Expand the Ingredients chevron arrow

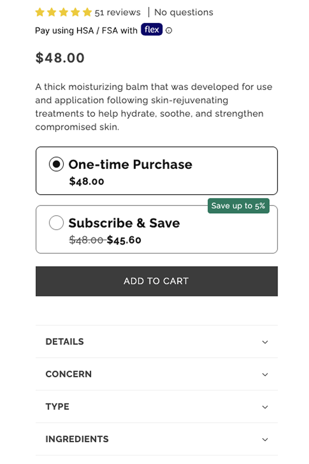[265, 439]
